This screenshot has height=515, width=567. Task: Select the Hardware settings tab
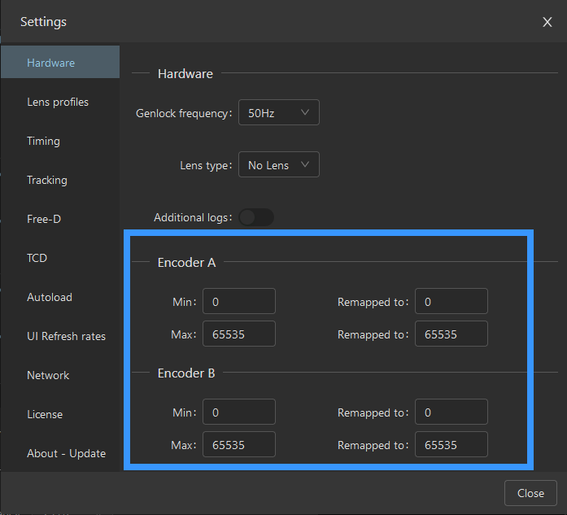pyautogui.click(x=59, y=63)
